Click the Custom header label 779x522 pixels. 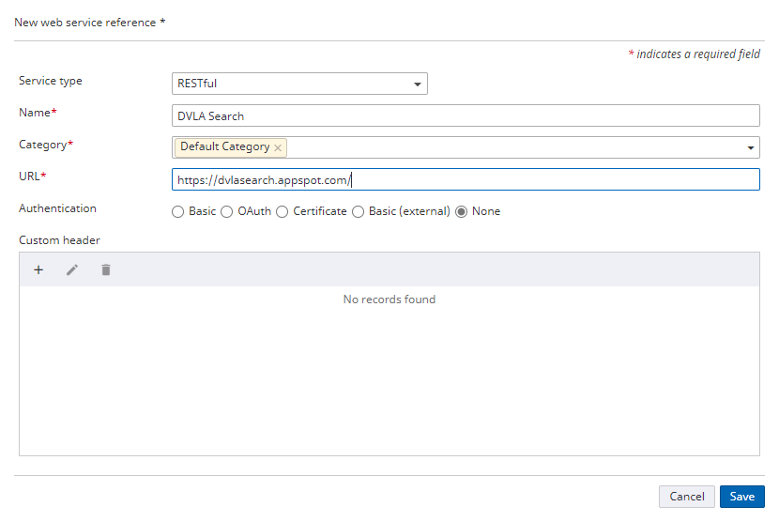(x=59, y=240)
